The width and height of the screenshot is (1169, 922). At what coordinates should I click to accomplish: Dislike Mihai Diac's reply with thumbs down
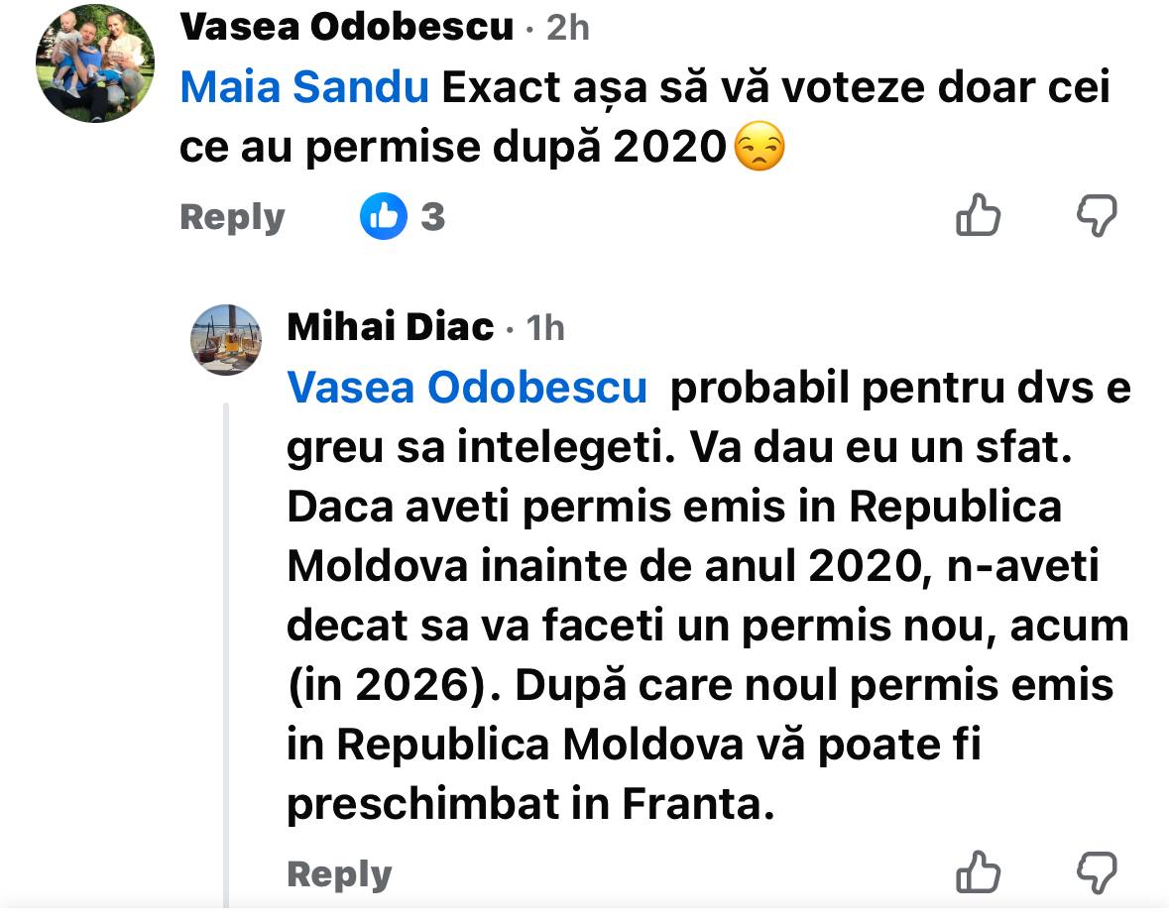click(x=1097, y=872)
